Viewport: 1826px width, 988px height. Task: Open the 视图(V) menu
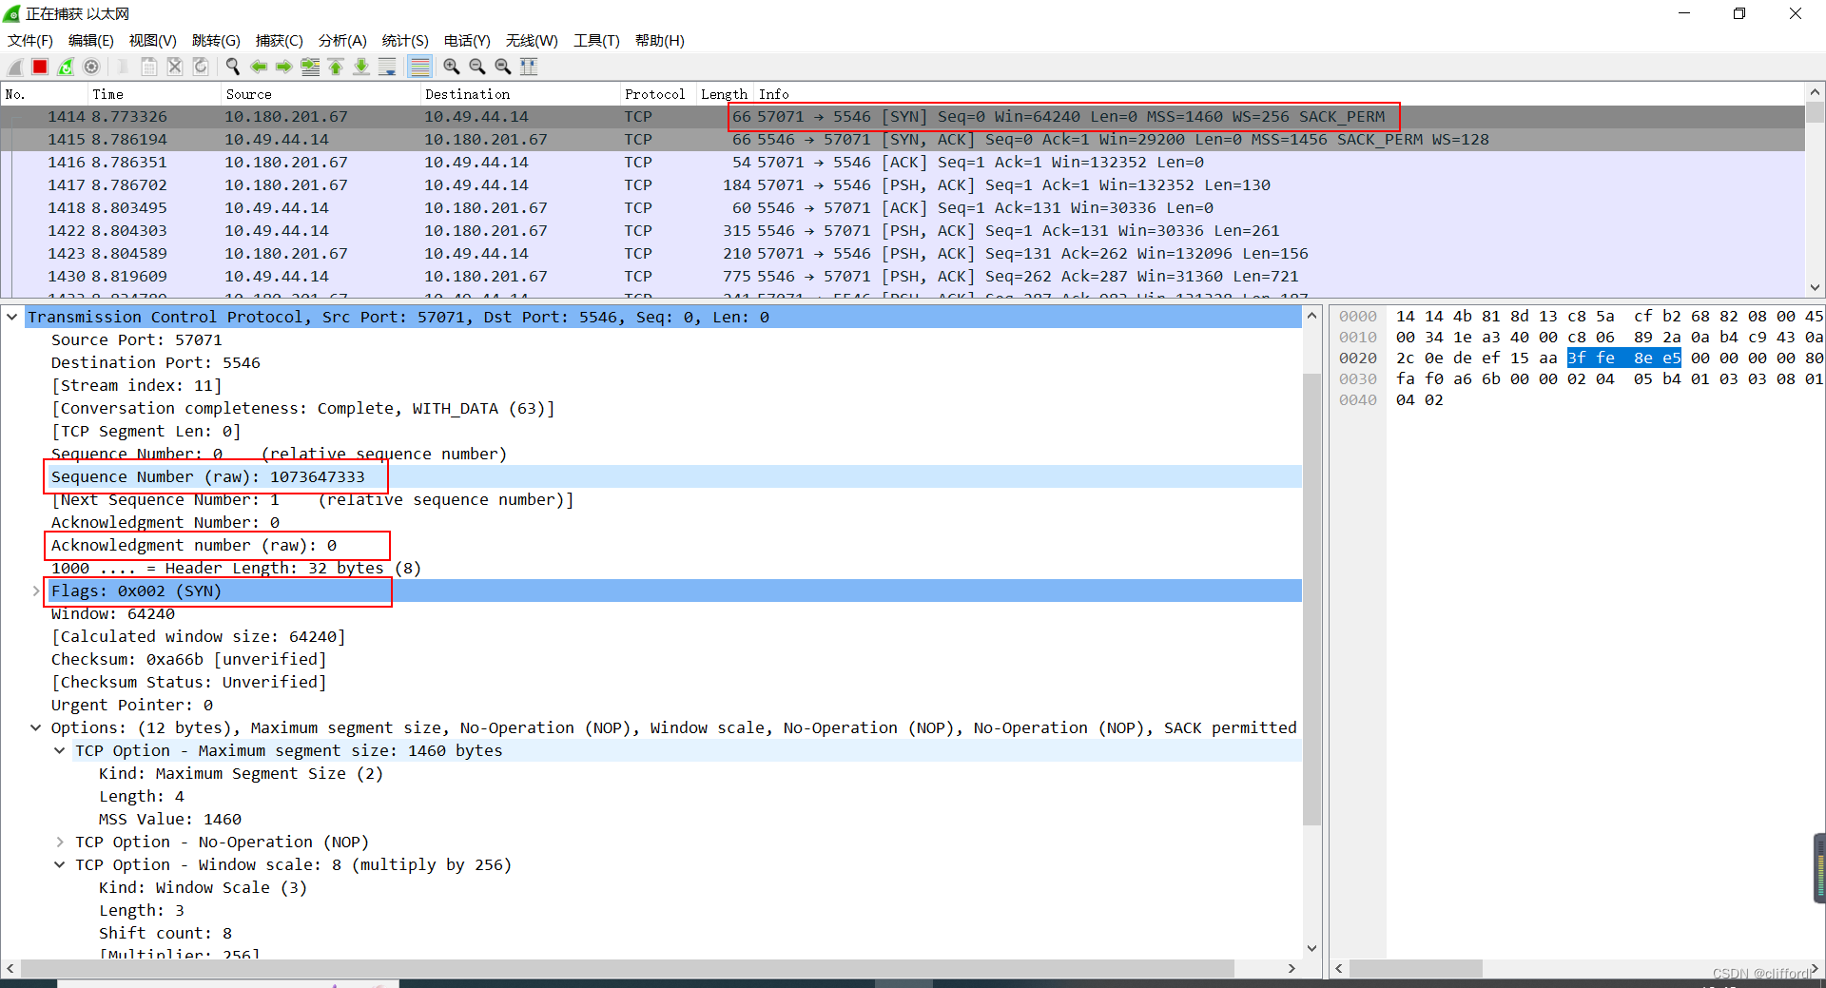[153, 41]
